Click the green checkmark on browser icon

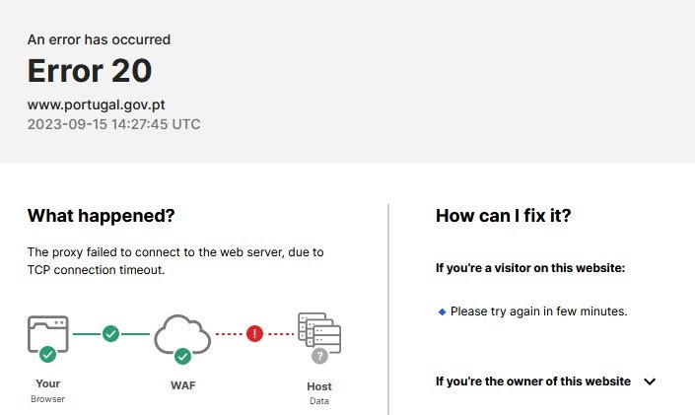[x=48, y=354]
